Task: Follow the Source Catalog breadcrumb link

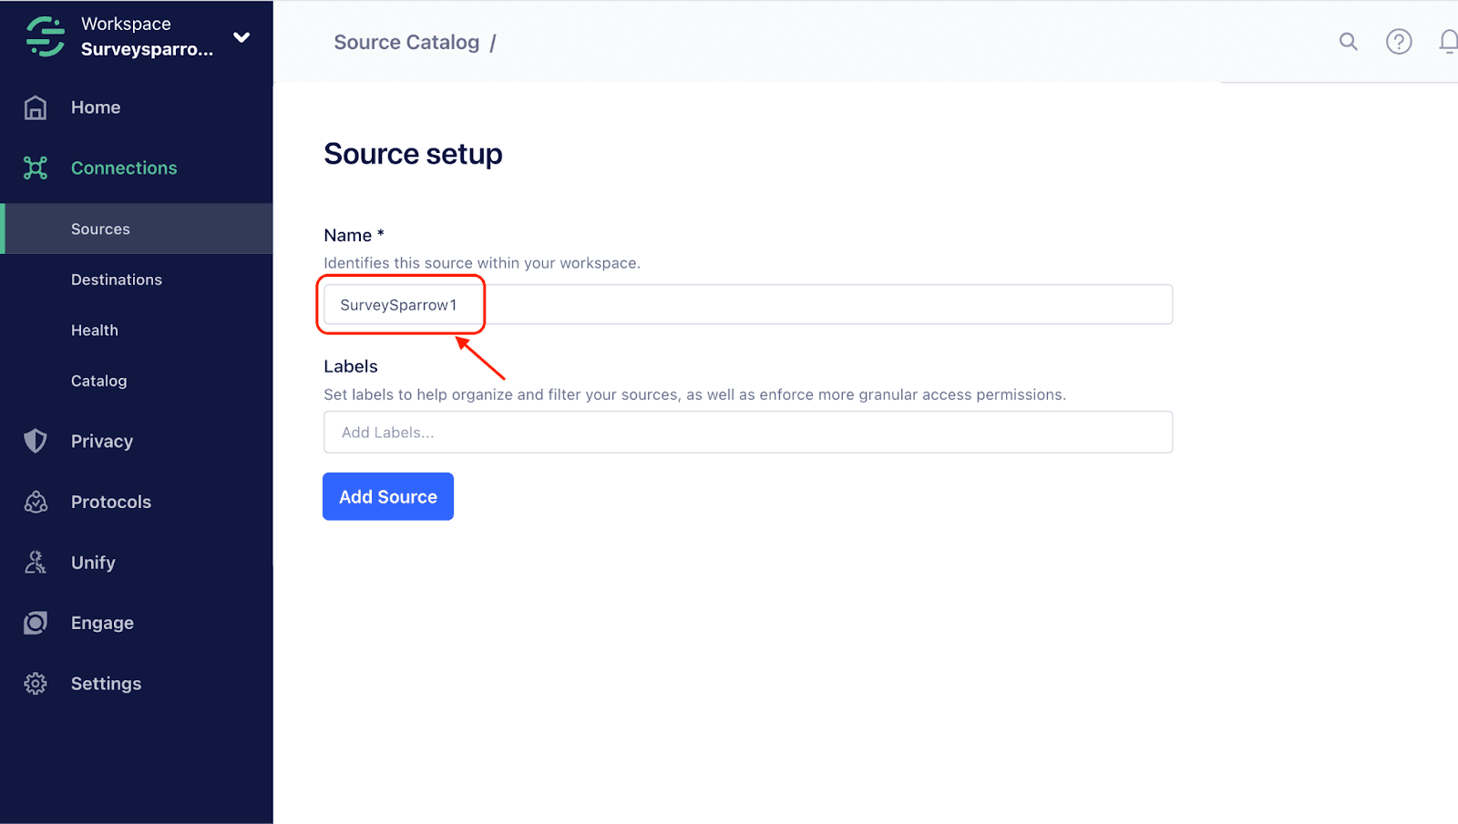Action: [x=406, y=43]
